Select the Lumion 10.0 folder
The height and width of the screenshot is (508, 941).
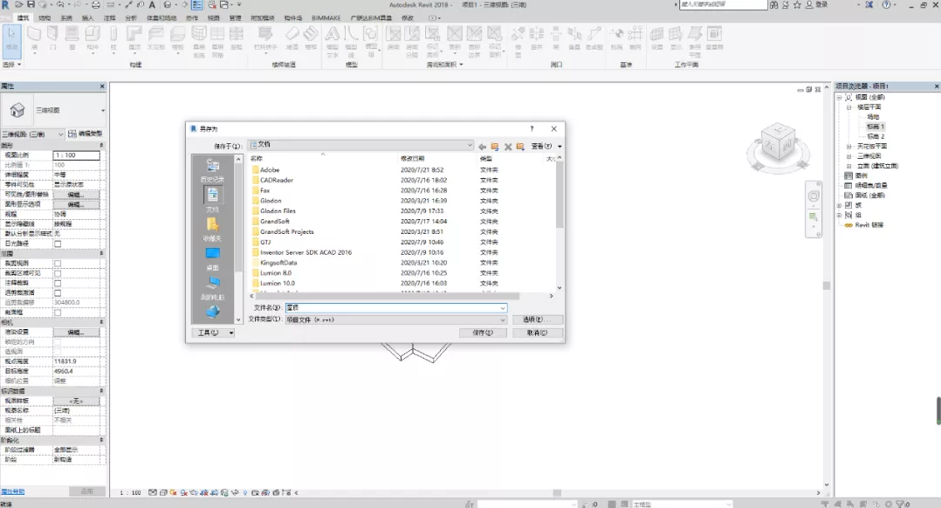click(x=278, y=283)
